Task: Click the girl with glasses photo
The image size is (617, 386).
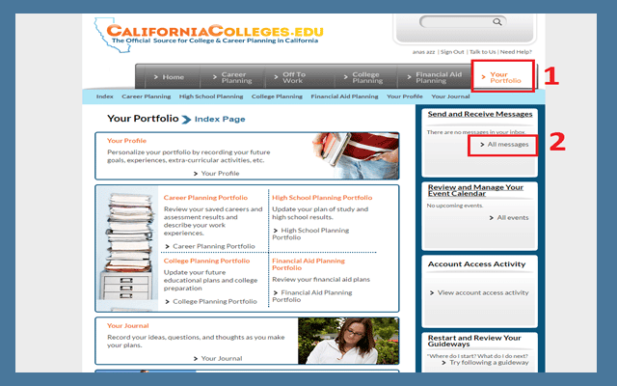Action: tap(348, 341)
